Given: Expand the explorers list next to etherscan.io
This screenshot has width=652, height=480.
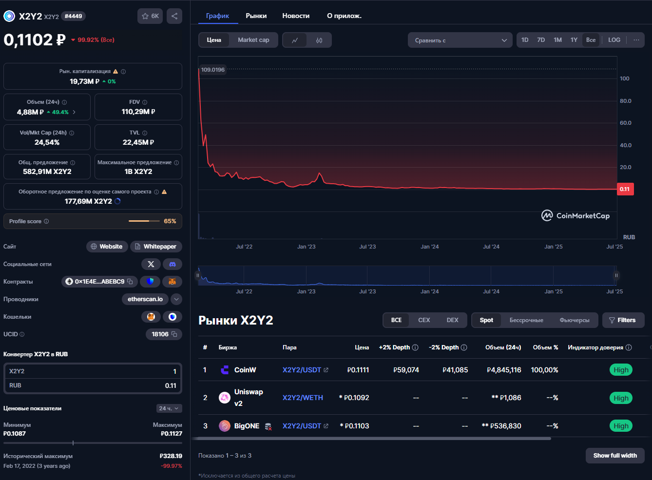Looking at the screenshot, I should (x=176, y=299).
